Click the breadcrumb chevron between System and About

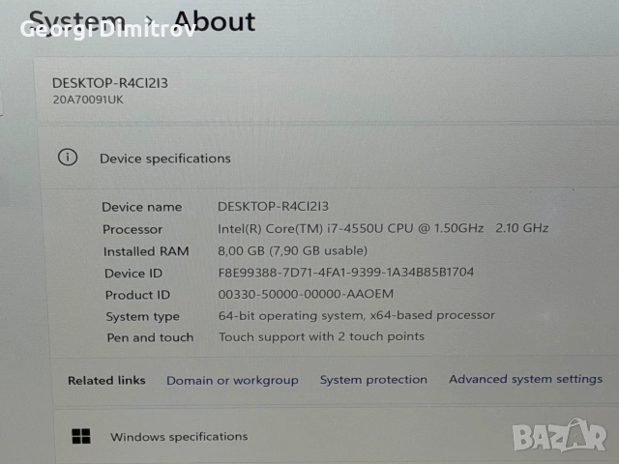pyautogui.click(x=149, y=20)
